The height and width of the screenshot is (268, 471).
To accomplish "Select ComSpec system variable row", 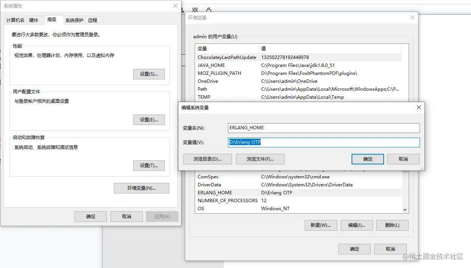I will [299, 177].
